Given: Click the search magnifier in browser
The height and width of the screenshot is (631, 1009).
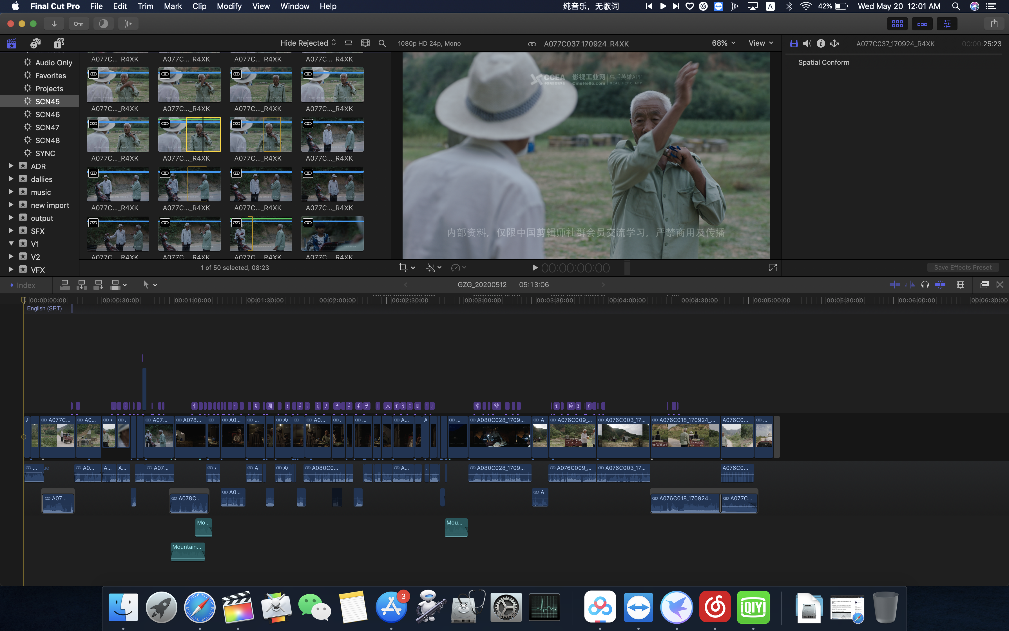Looking at the screenshot, I should (382, 43).
